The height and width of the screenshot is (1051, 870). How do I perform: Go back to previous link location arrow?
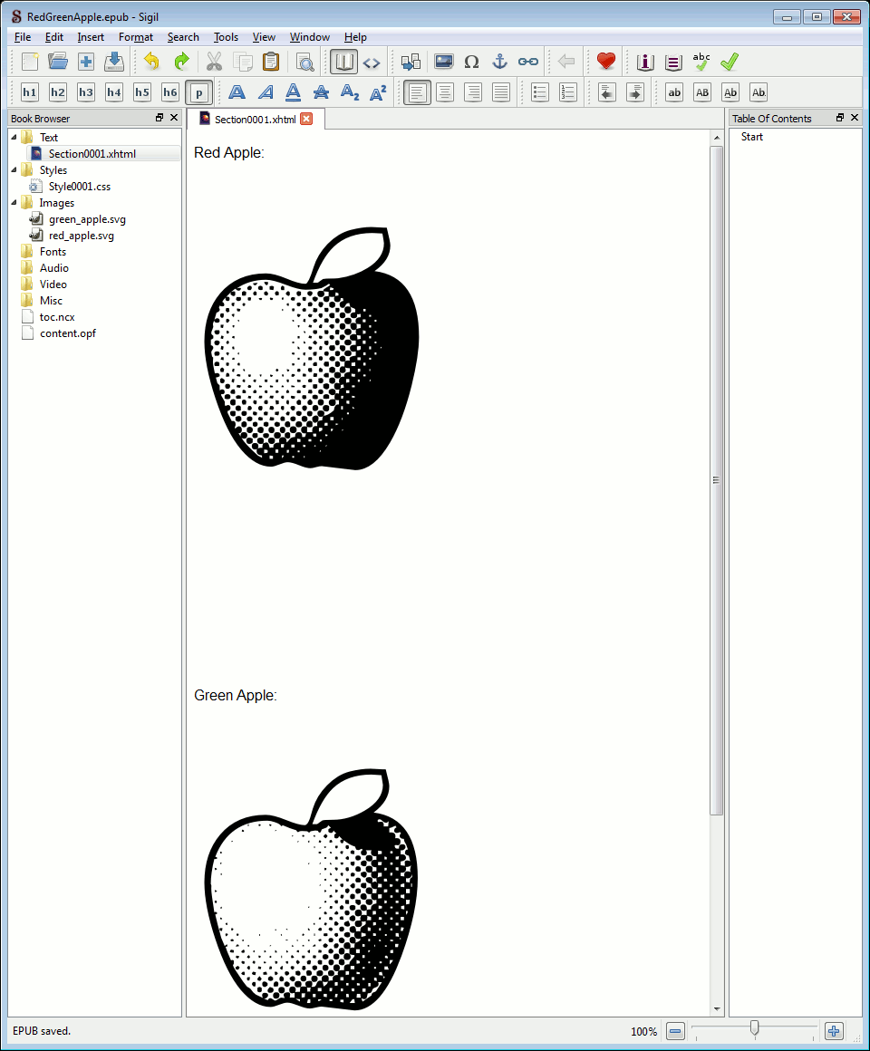click(566, 62)
